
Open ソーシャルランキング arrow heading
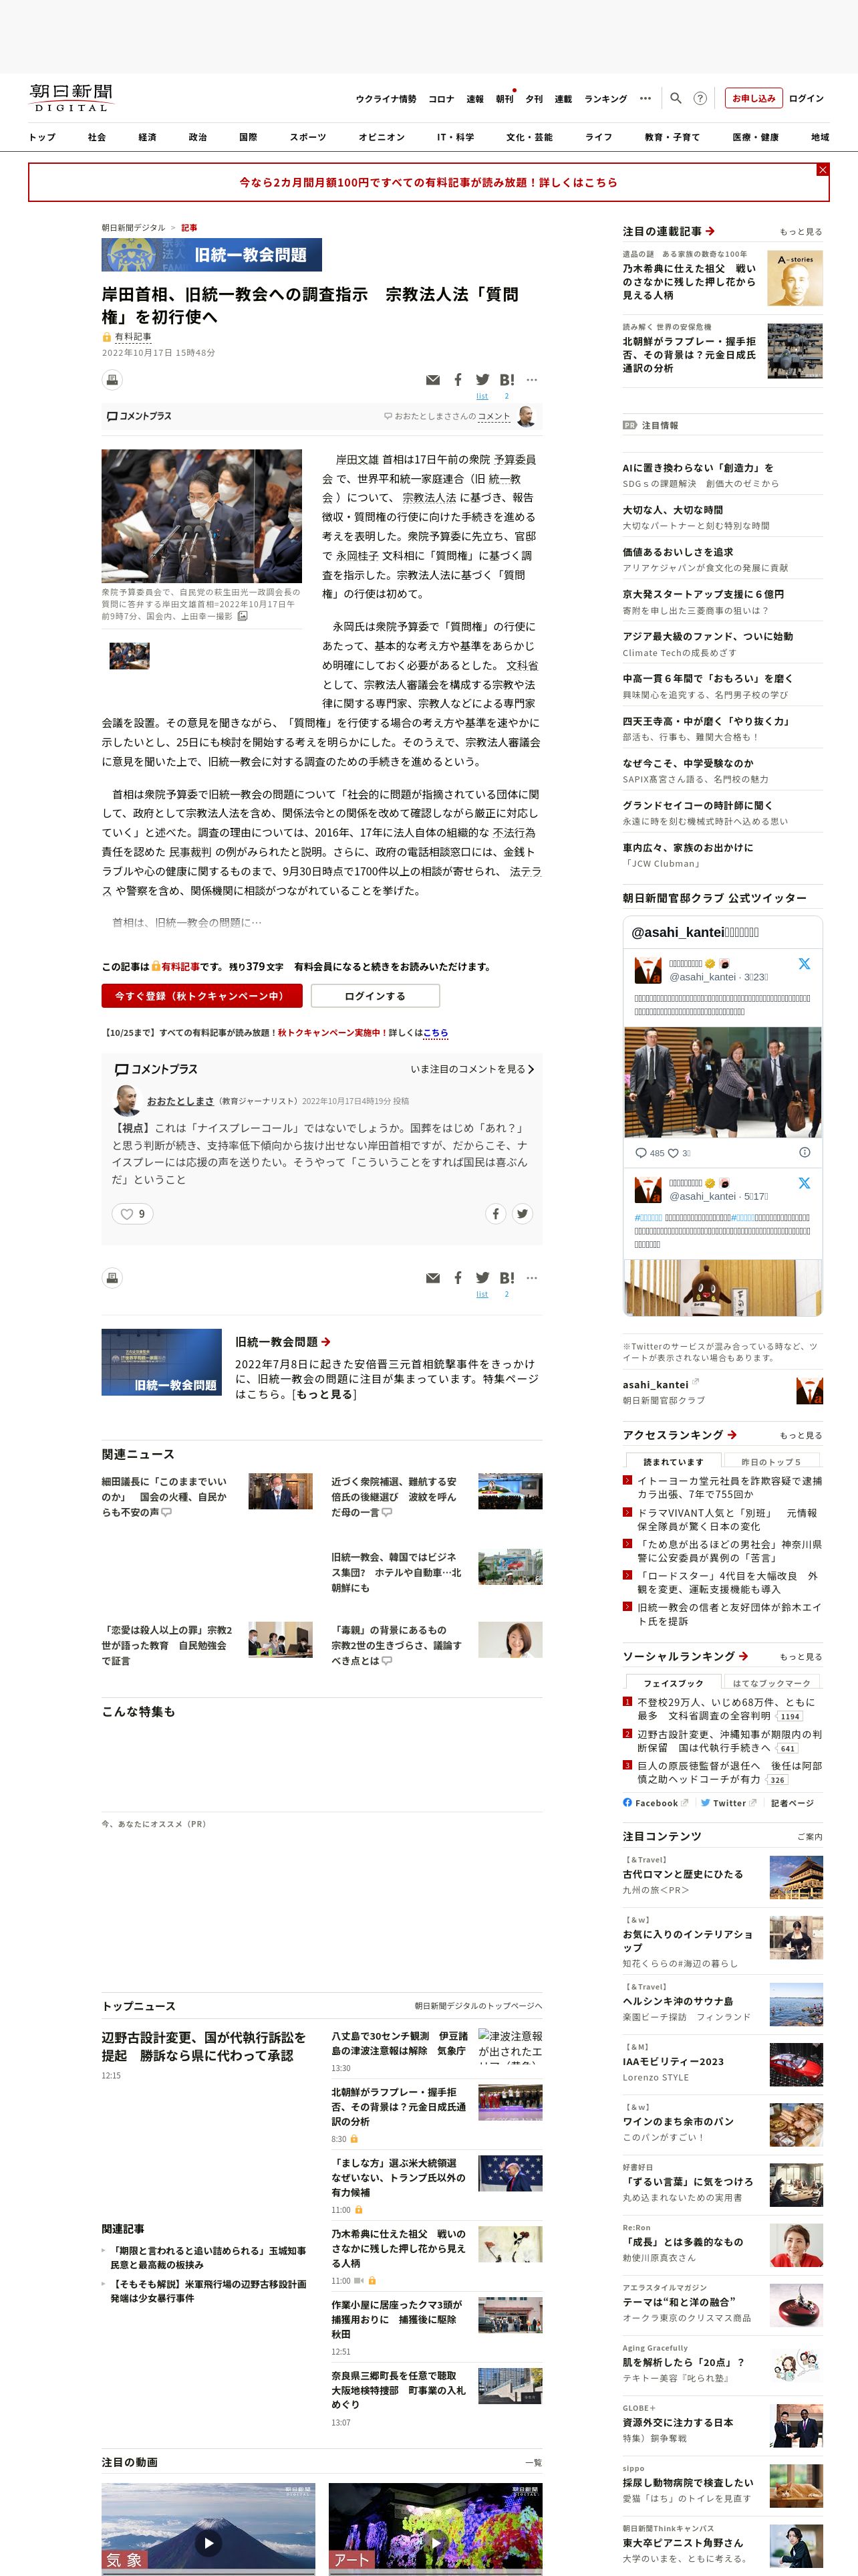click(x=685, y=1657)
